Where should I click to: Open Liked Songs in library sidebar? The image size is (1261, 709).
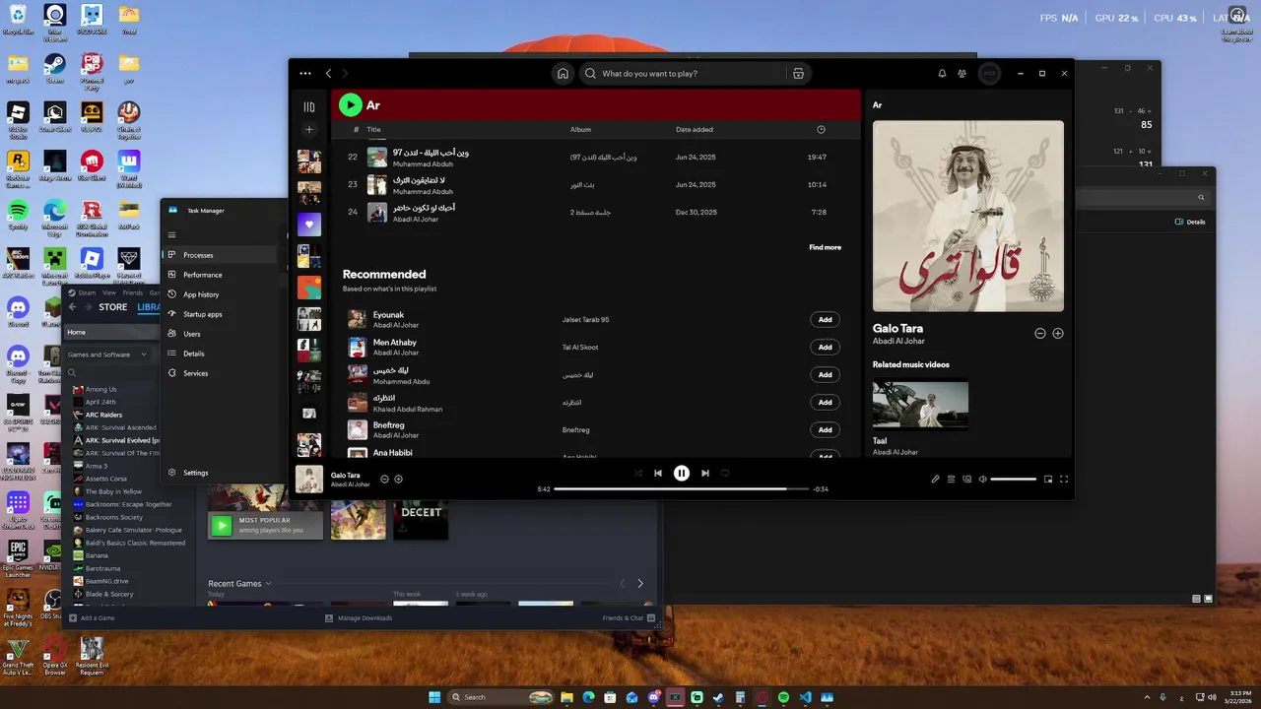click(309, 225)
